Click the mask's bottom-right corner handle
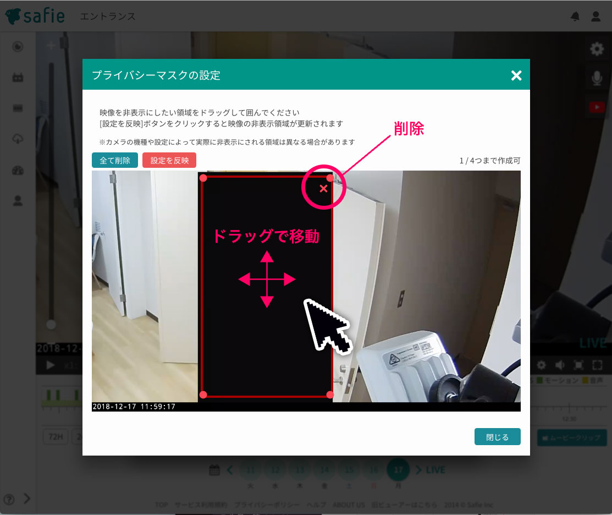 [330, 395]
